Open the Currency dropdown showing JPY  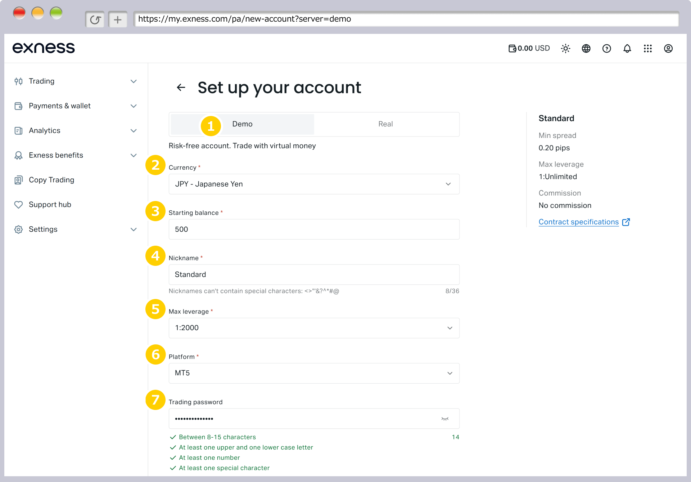[314, 184]
